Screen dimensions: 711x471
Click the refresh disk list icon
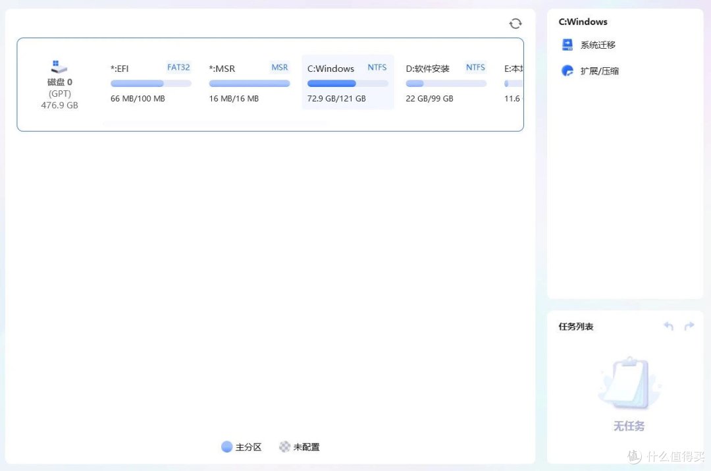(x=515, y=24)
